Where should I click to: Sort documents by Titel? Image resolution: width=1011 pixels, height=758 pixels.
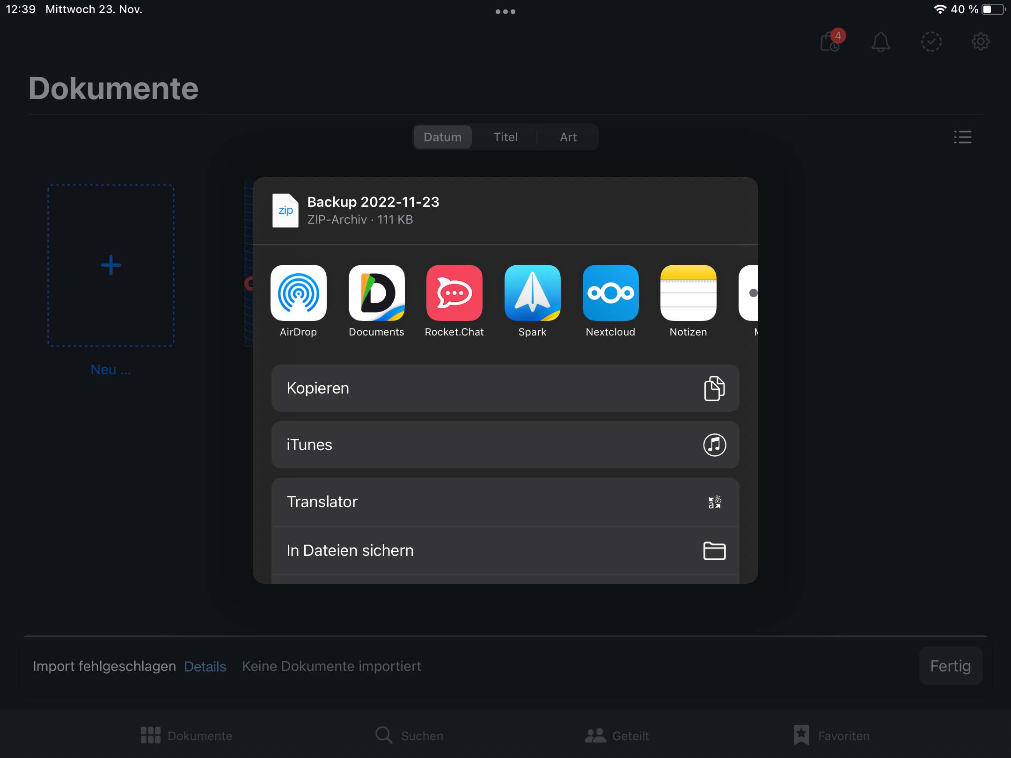[505, 137]
